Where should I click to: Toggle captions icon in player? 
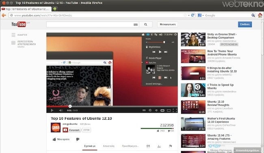144,110
